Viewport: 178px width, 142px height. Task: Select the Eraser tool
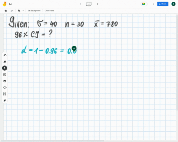point(5,61)
